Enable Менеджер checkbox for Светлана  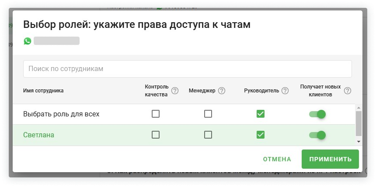coord(208,135)
